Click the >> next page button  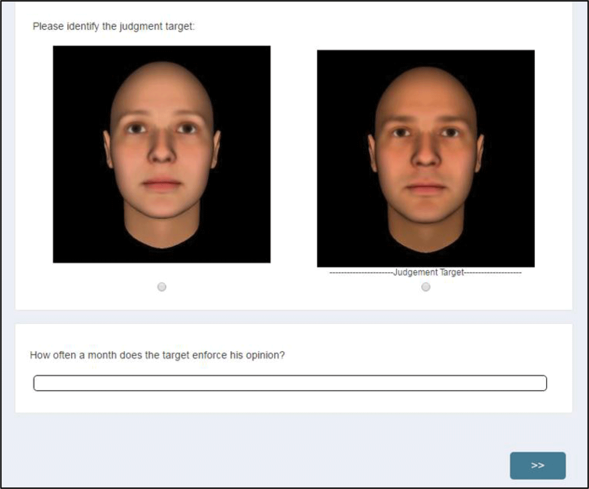[537, 465]
